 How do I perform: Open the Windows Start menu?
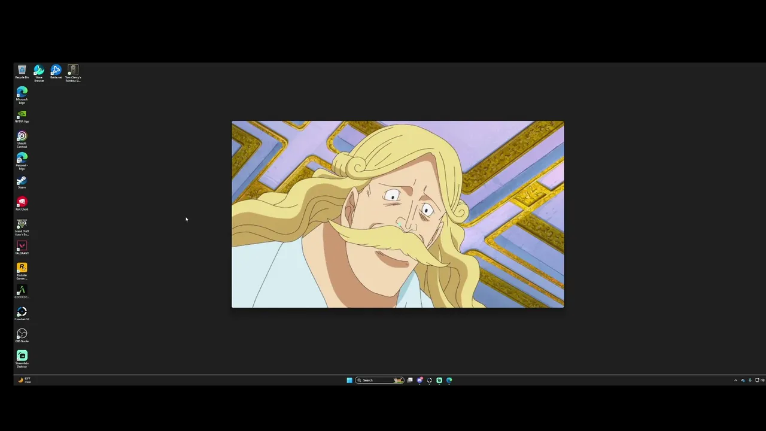[x=349, y=380]
